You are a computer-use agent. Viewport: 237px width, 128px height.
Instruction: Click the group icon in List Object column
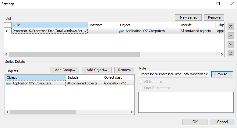click(x=122, y=31)
